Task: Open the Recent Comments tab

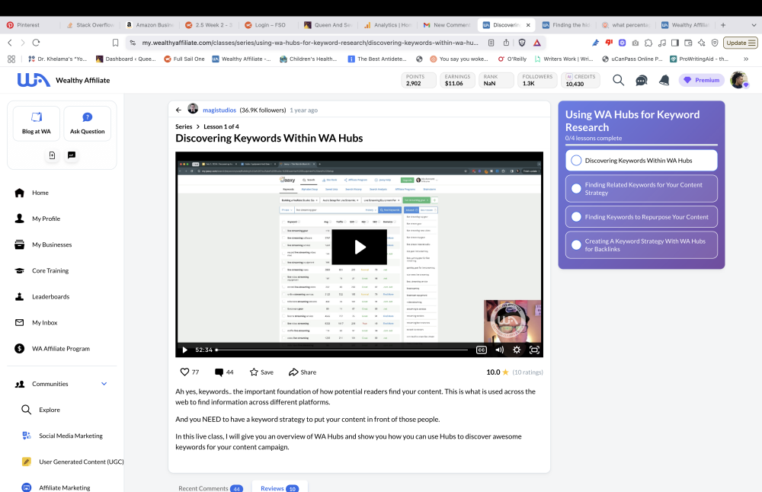Action: (x=210, y=487)
